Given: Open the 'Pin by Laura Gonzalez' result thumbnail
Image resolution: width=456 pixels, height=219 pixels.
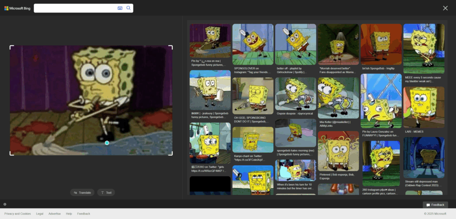Looking at the screenshot, I should point(381,101).
